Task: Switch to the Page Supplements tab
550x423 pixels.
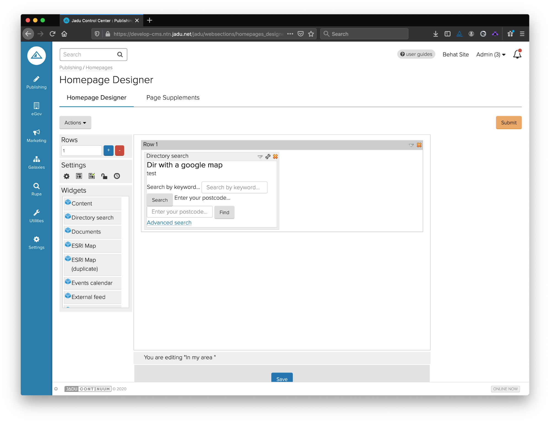Action: [x=173, y=98]
